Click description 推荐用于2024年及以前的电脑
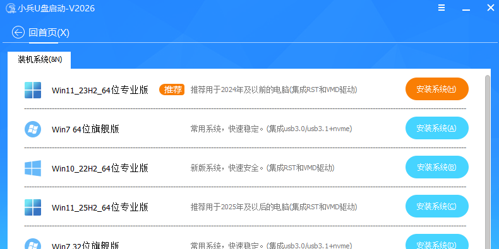This screenshot has width=499, height=249. click(x=274, y=90)
